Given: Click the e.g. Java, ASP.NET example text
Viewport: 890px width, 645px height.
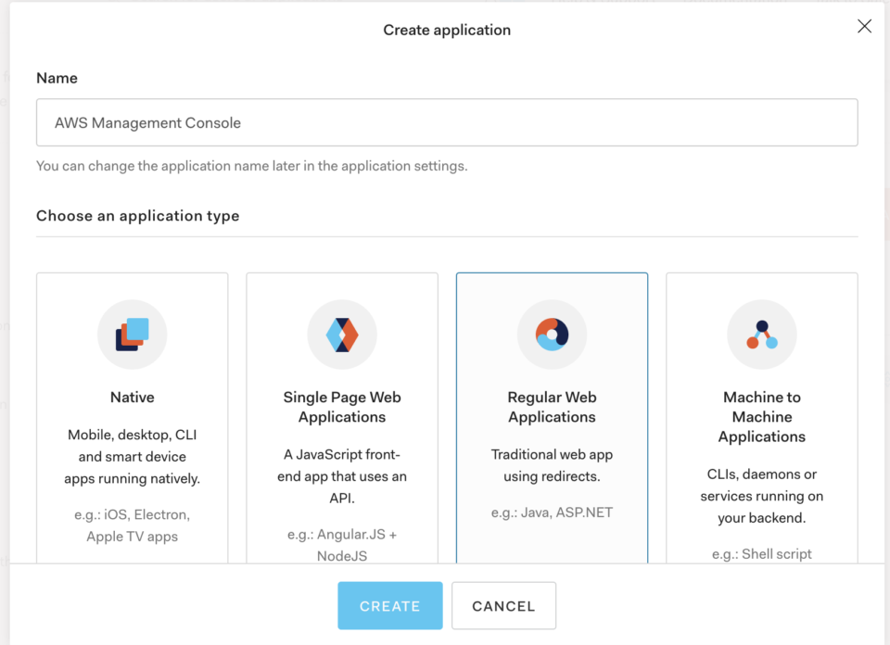Looking at the screenshot, I should pos(552,511).
